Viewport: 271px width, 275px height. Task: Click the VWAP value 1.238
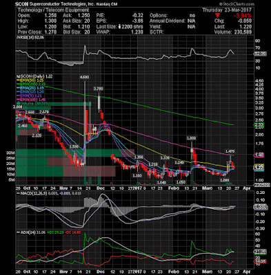click(x=137, y=32)
